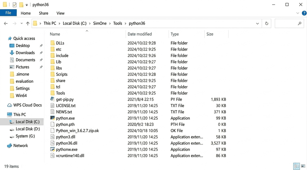The width and height of the screenshot is (307, 170).
Task: Toggle properties checkmark in quick access toolbar
Action: click(x=15, y=5)
